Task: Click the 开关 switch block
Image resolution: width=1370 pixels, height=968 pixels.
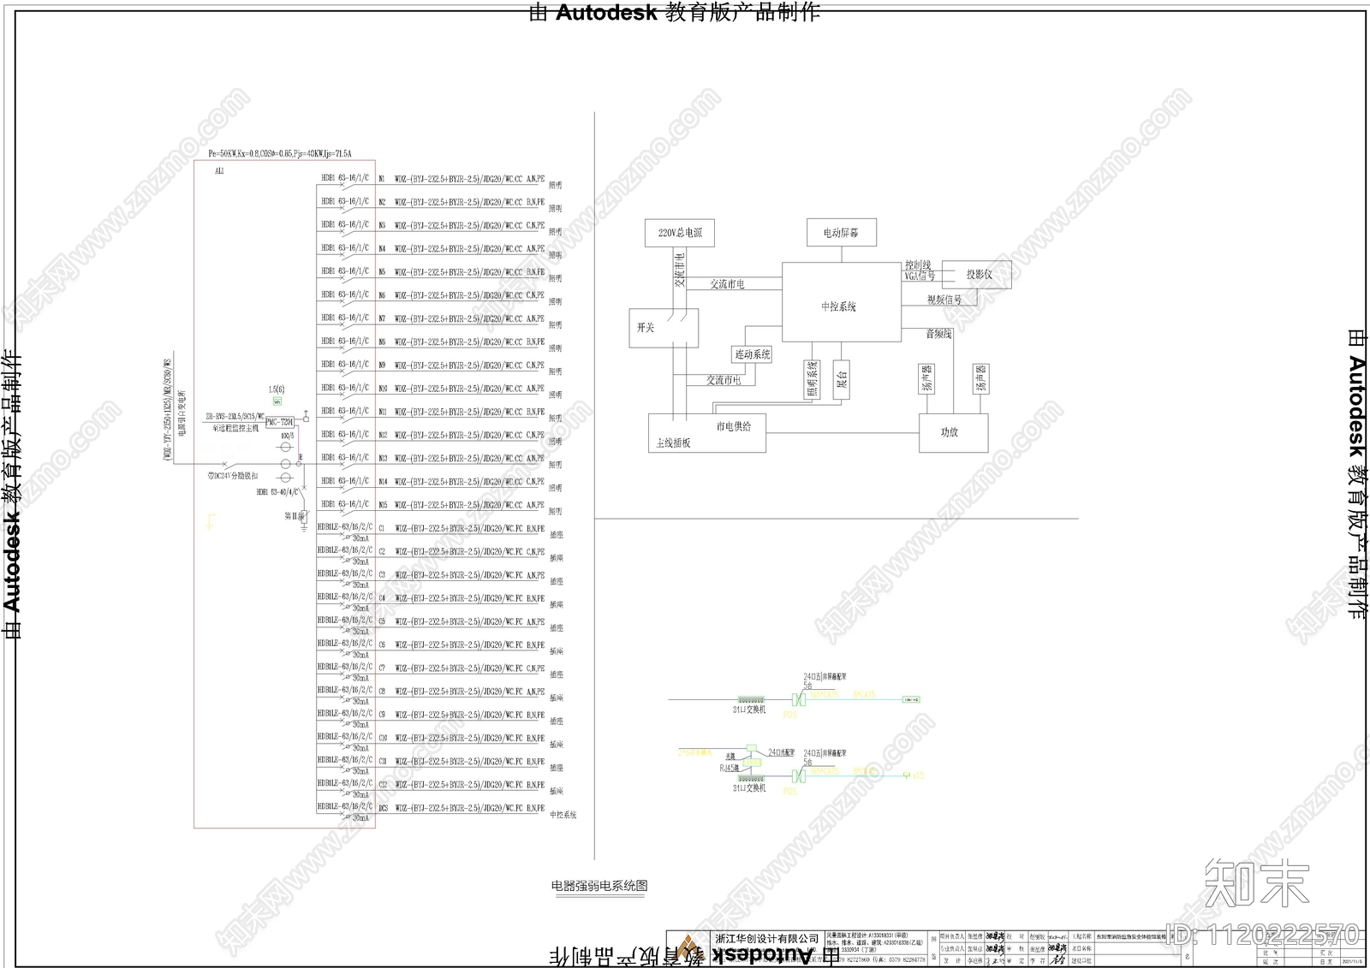Action: [x=663, y=327]
